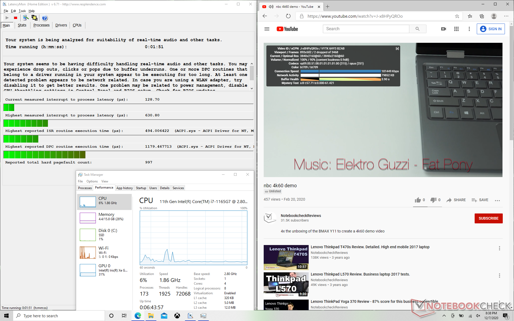Open YouTube hamburger guide menu

(267, 29)
